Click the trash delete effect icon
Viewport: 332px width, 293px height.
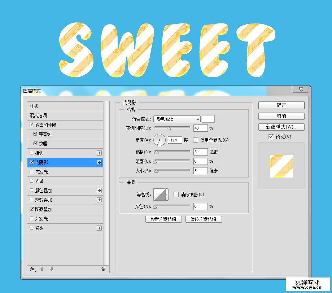tap(104, 269)
